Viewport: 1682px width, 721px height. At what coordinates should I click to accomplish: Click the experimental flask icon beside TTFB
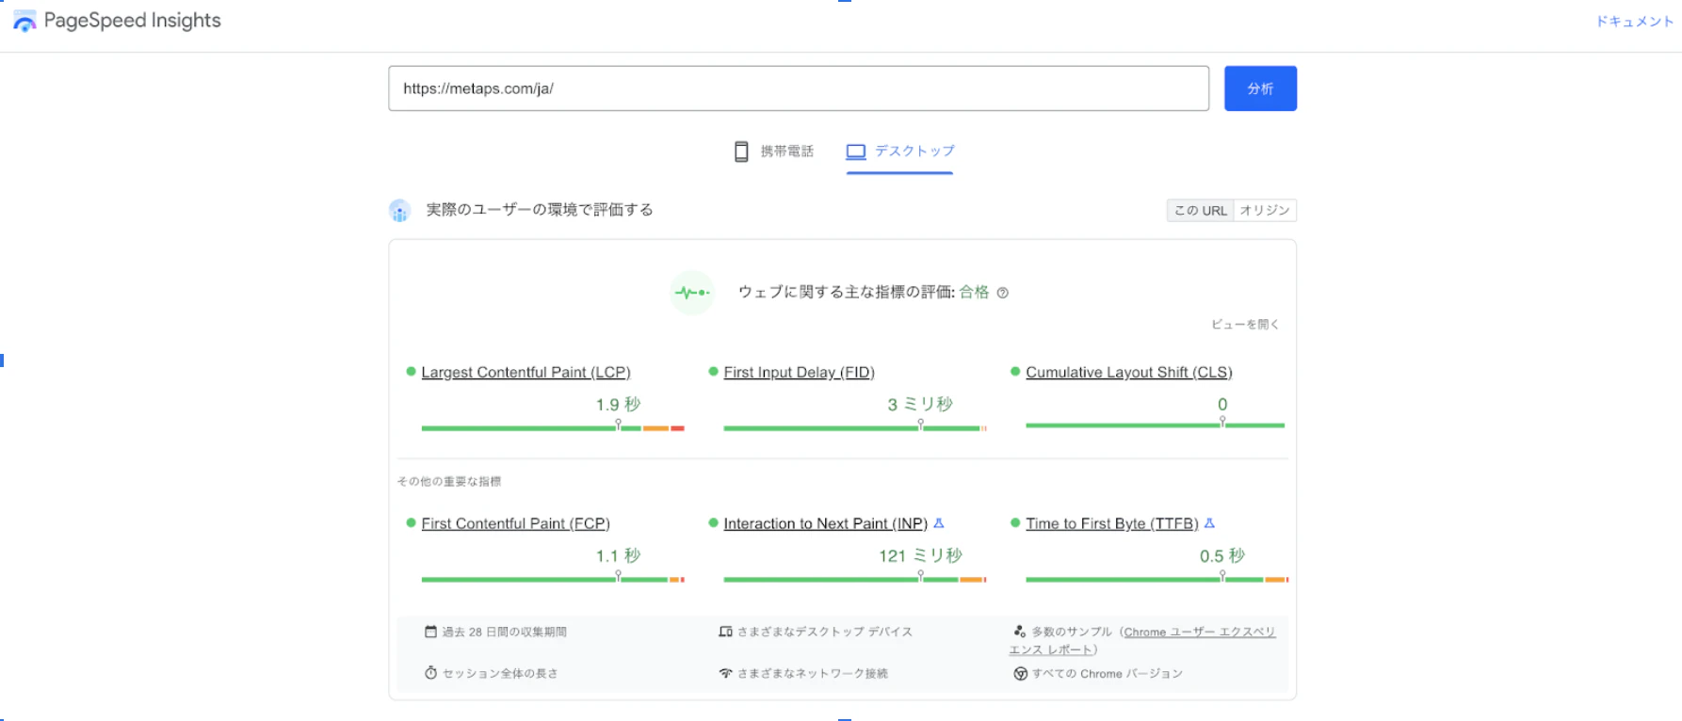1209,523
